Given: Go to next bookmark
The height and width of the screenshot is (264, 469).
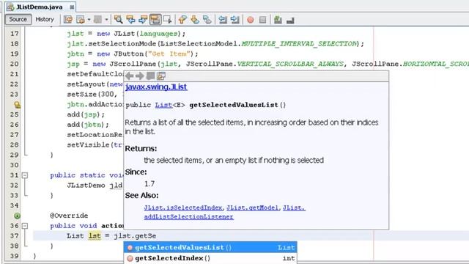Looking at the screenshot, I should 195,20.
